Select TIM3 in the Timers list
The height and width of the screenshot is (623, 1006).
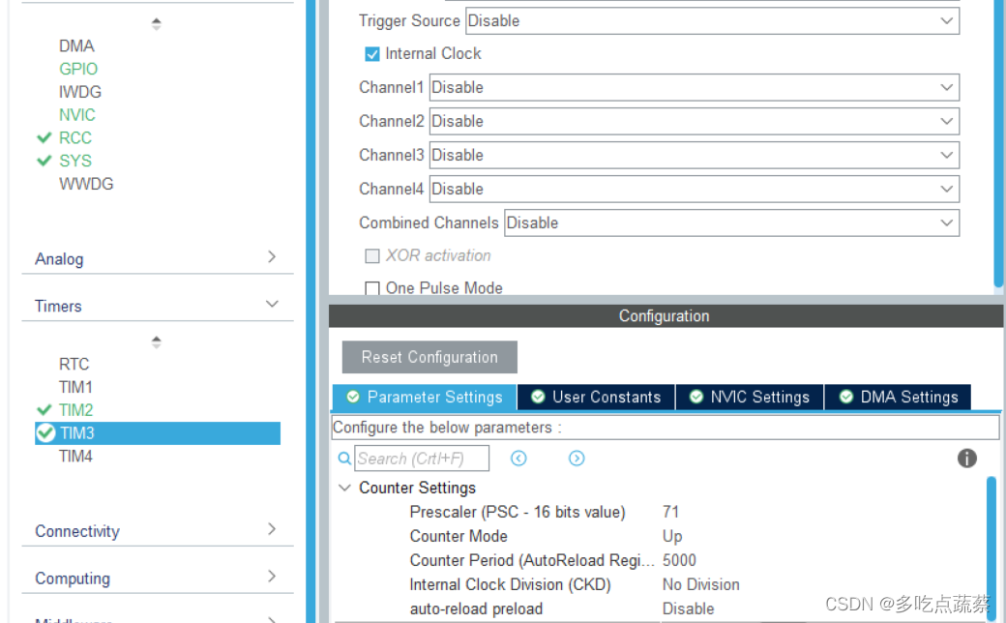157,433
